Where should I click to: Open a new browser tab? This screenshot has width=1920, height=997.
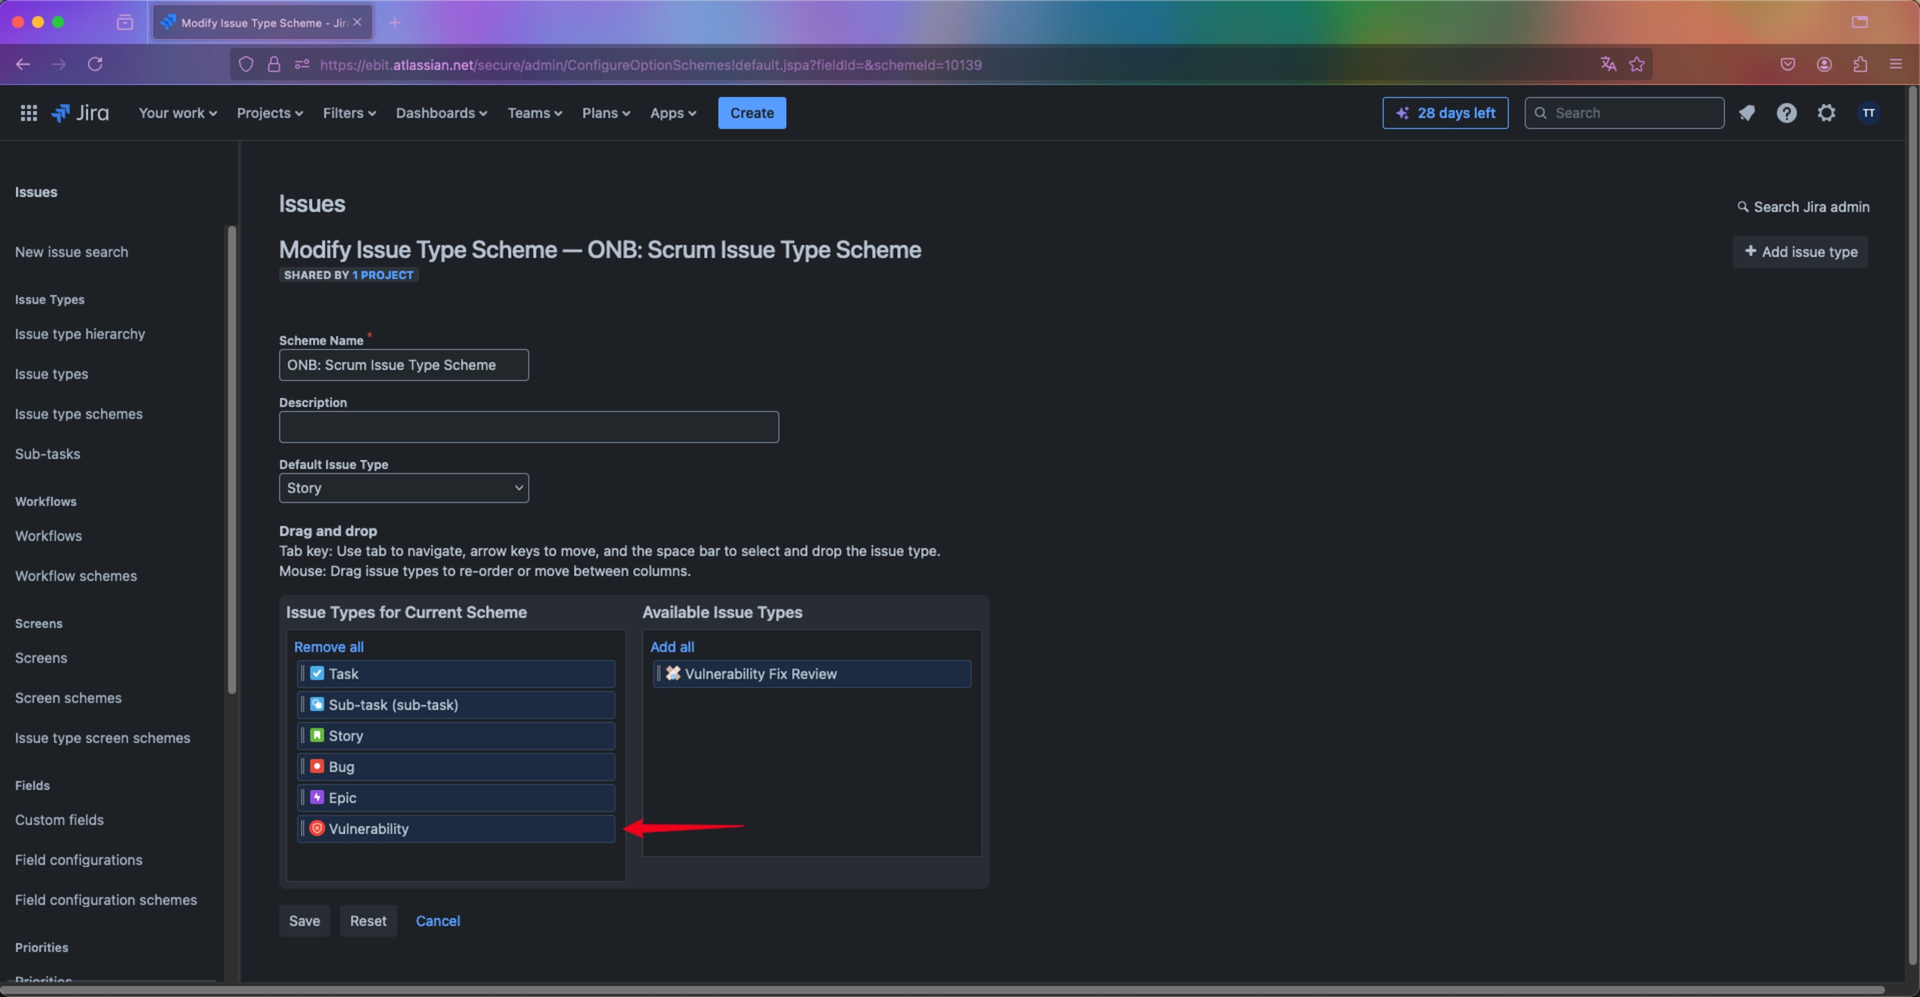pyautogui.click(x=394, y=23)
